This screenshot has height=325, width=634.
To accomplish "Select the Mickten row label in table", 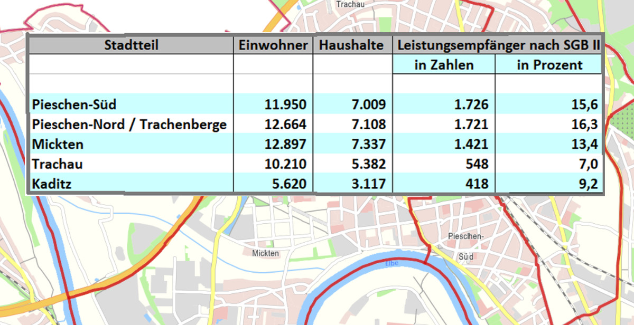I will (x=58, y=144).
